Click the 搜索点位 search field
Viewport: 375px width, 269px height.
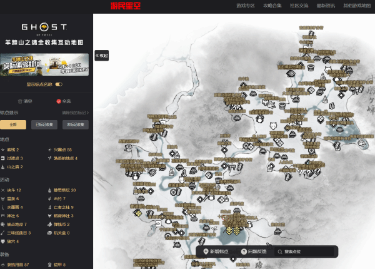tap(306, 251)
